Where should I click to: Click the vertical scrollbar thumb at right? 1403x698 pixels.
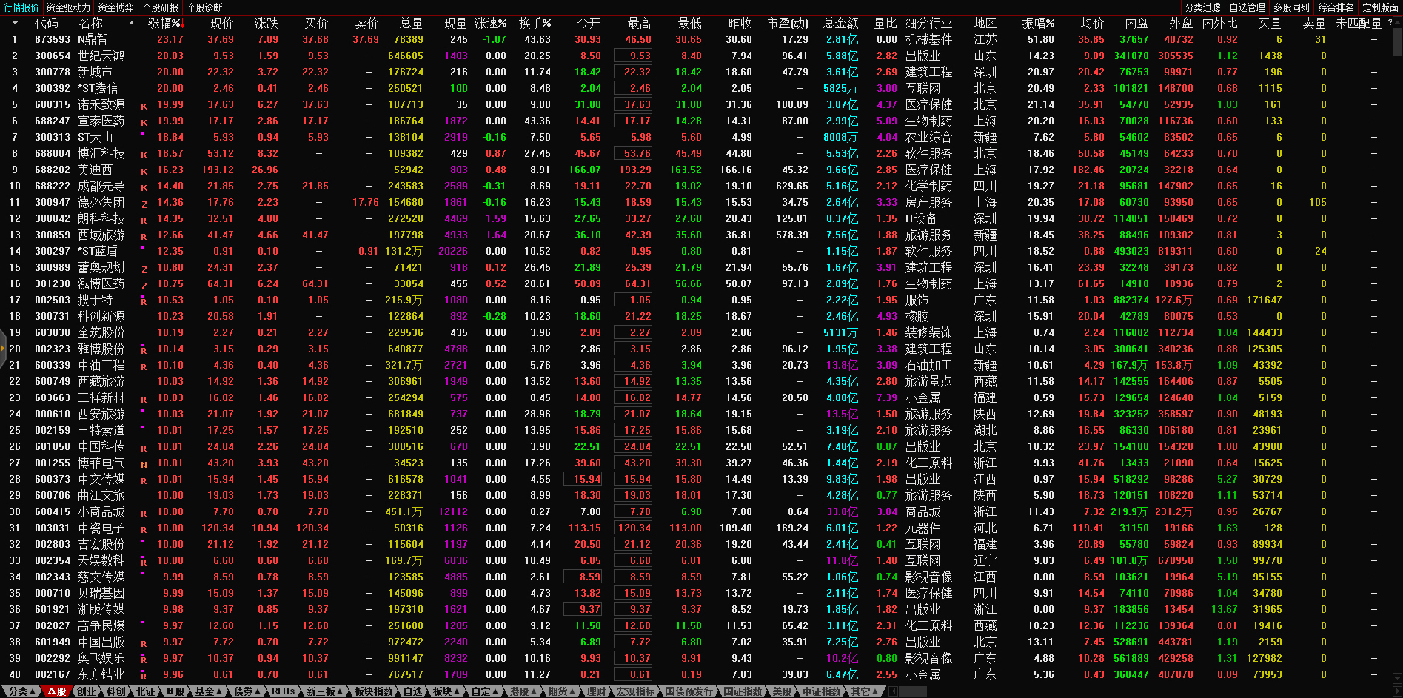click(1396, 41)
